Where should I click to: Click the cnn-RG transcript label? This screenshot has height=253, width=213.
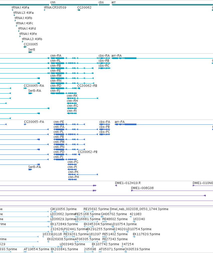[x=73, y=106]
